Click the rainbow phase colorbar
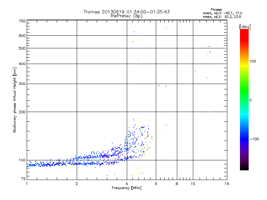This screenshot has width=267, height=200. (x=244, y=99)
